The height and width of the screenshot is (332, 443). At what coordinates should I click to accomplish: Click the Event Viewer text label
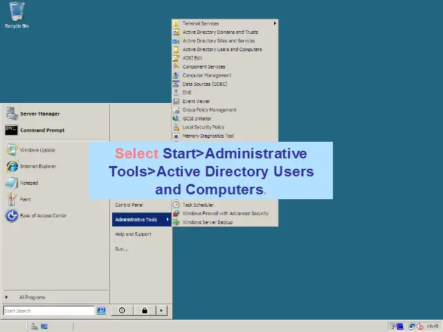196,102
